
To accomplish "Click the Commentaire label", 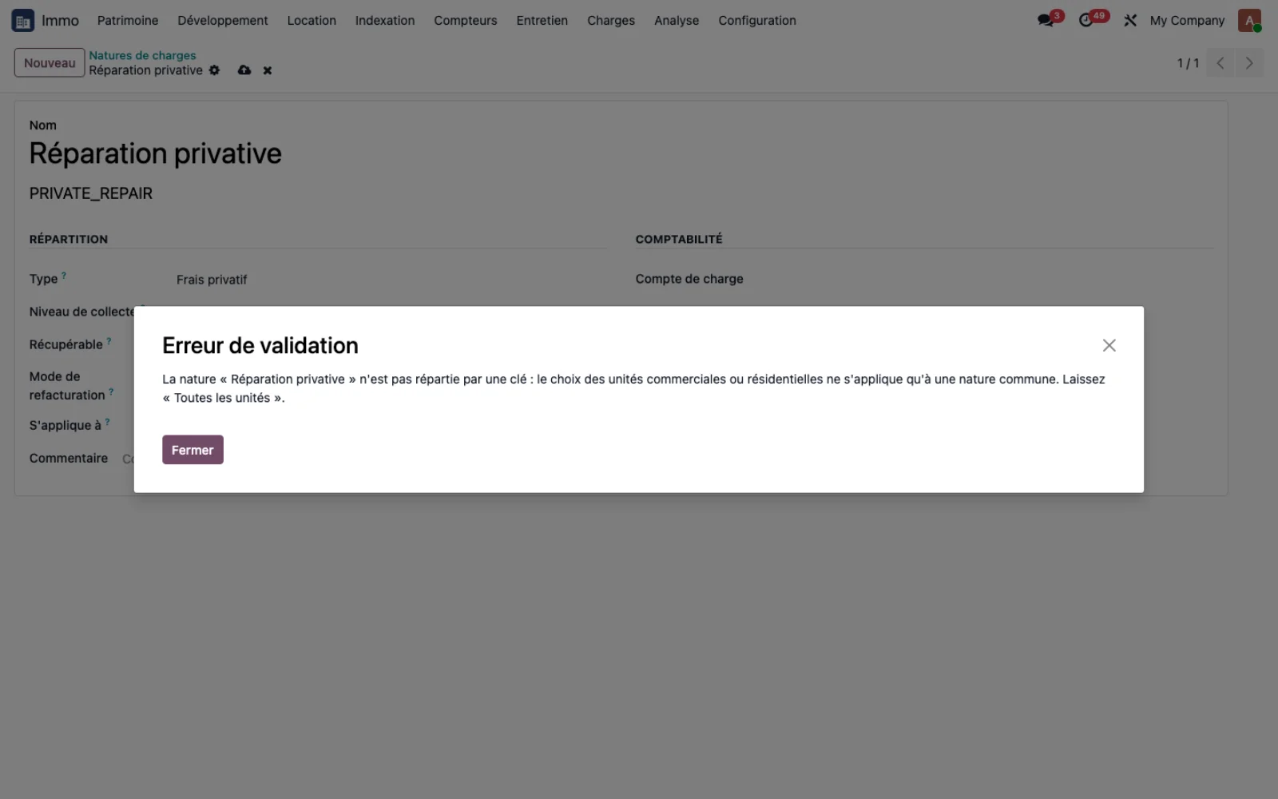I will coord(69,458).
